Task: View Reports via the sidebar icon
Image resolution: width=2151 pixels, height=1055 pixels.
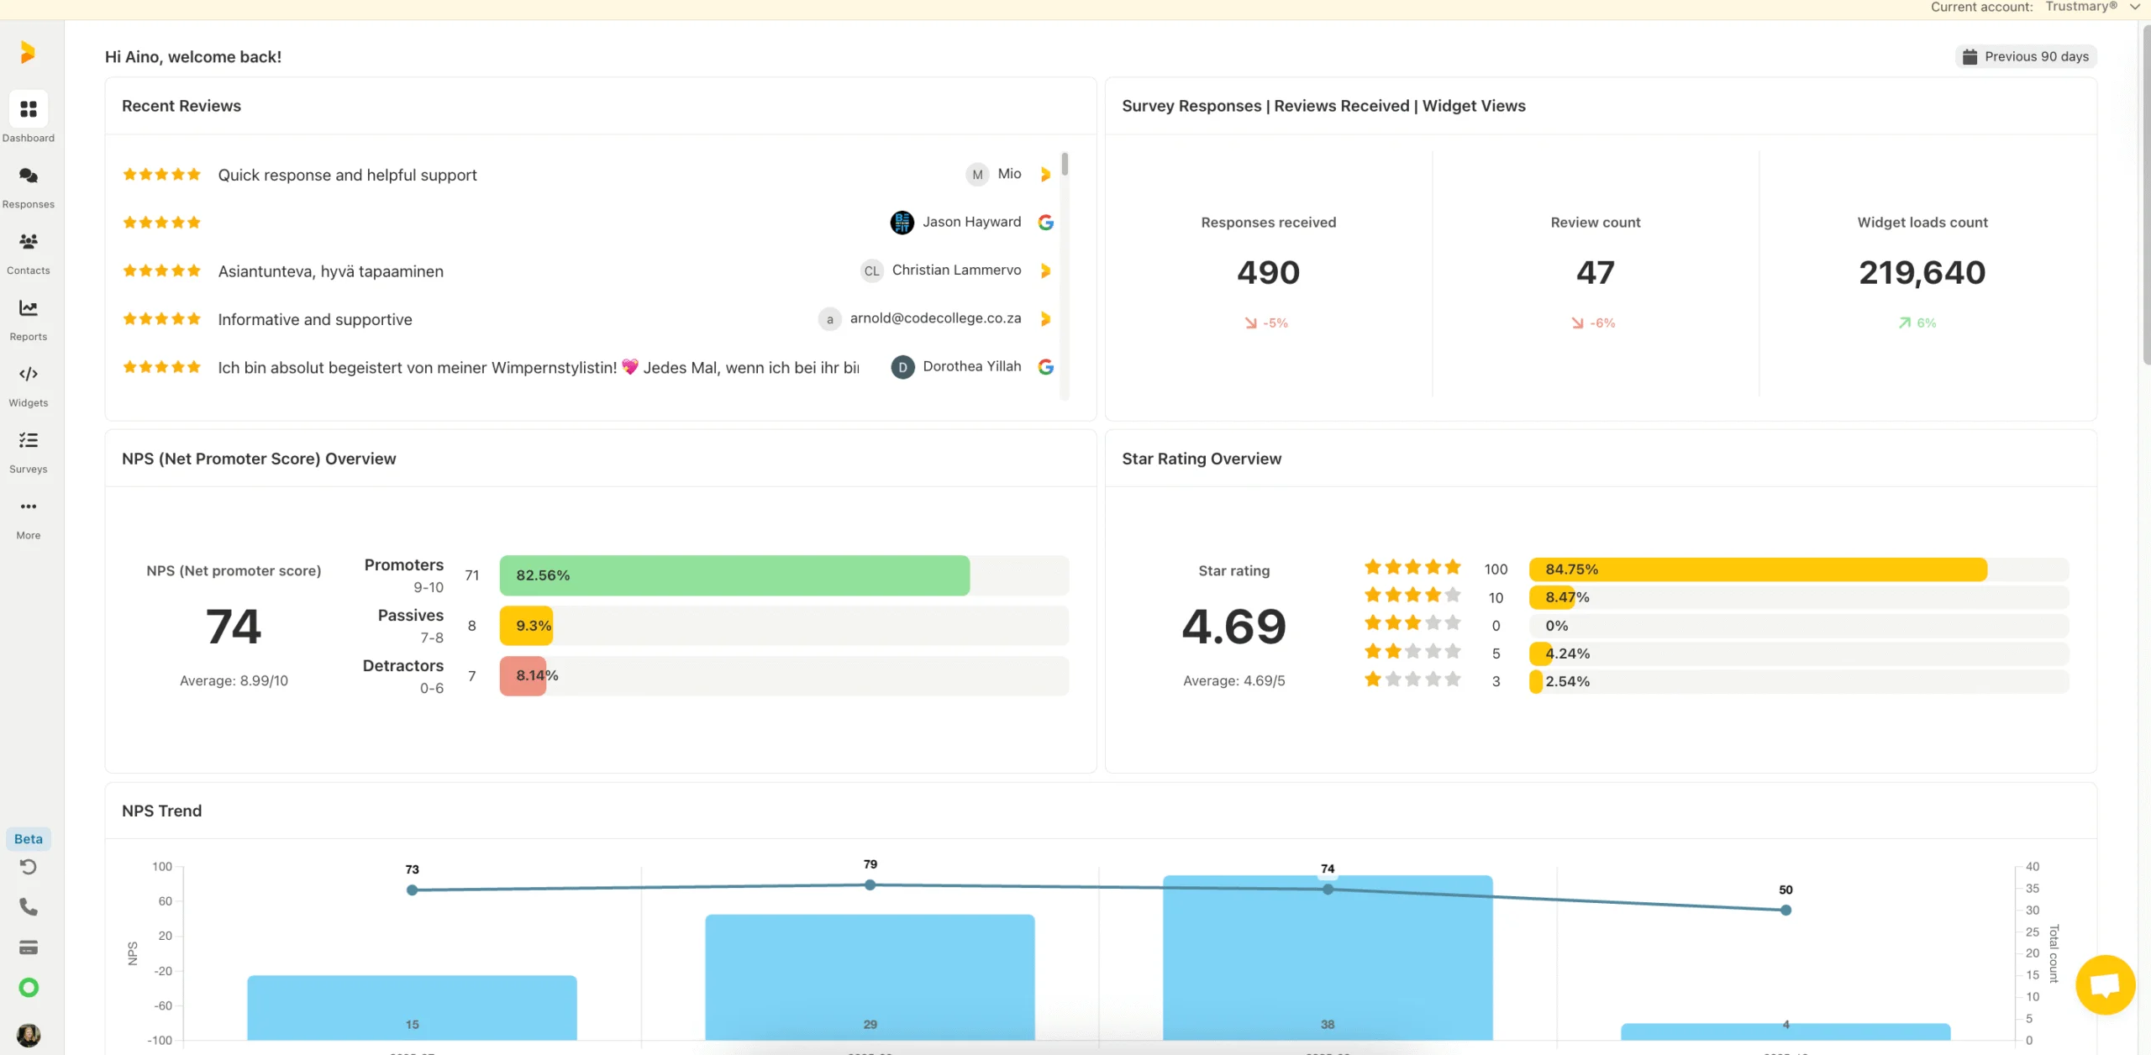Action: pos(28,315)
